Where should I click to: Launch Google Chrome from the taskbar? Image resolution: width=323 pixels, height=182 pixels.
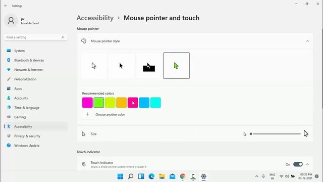pyautogui.click(x=183, y=176)
